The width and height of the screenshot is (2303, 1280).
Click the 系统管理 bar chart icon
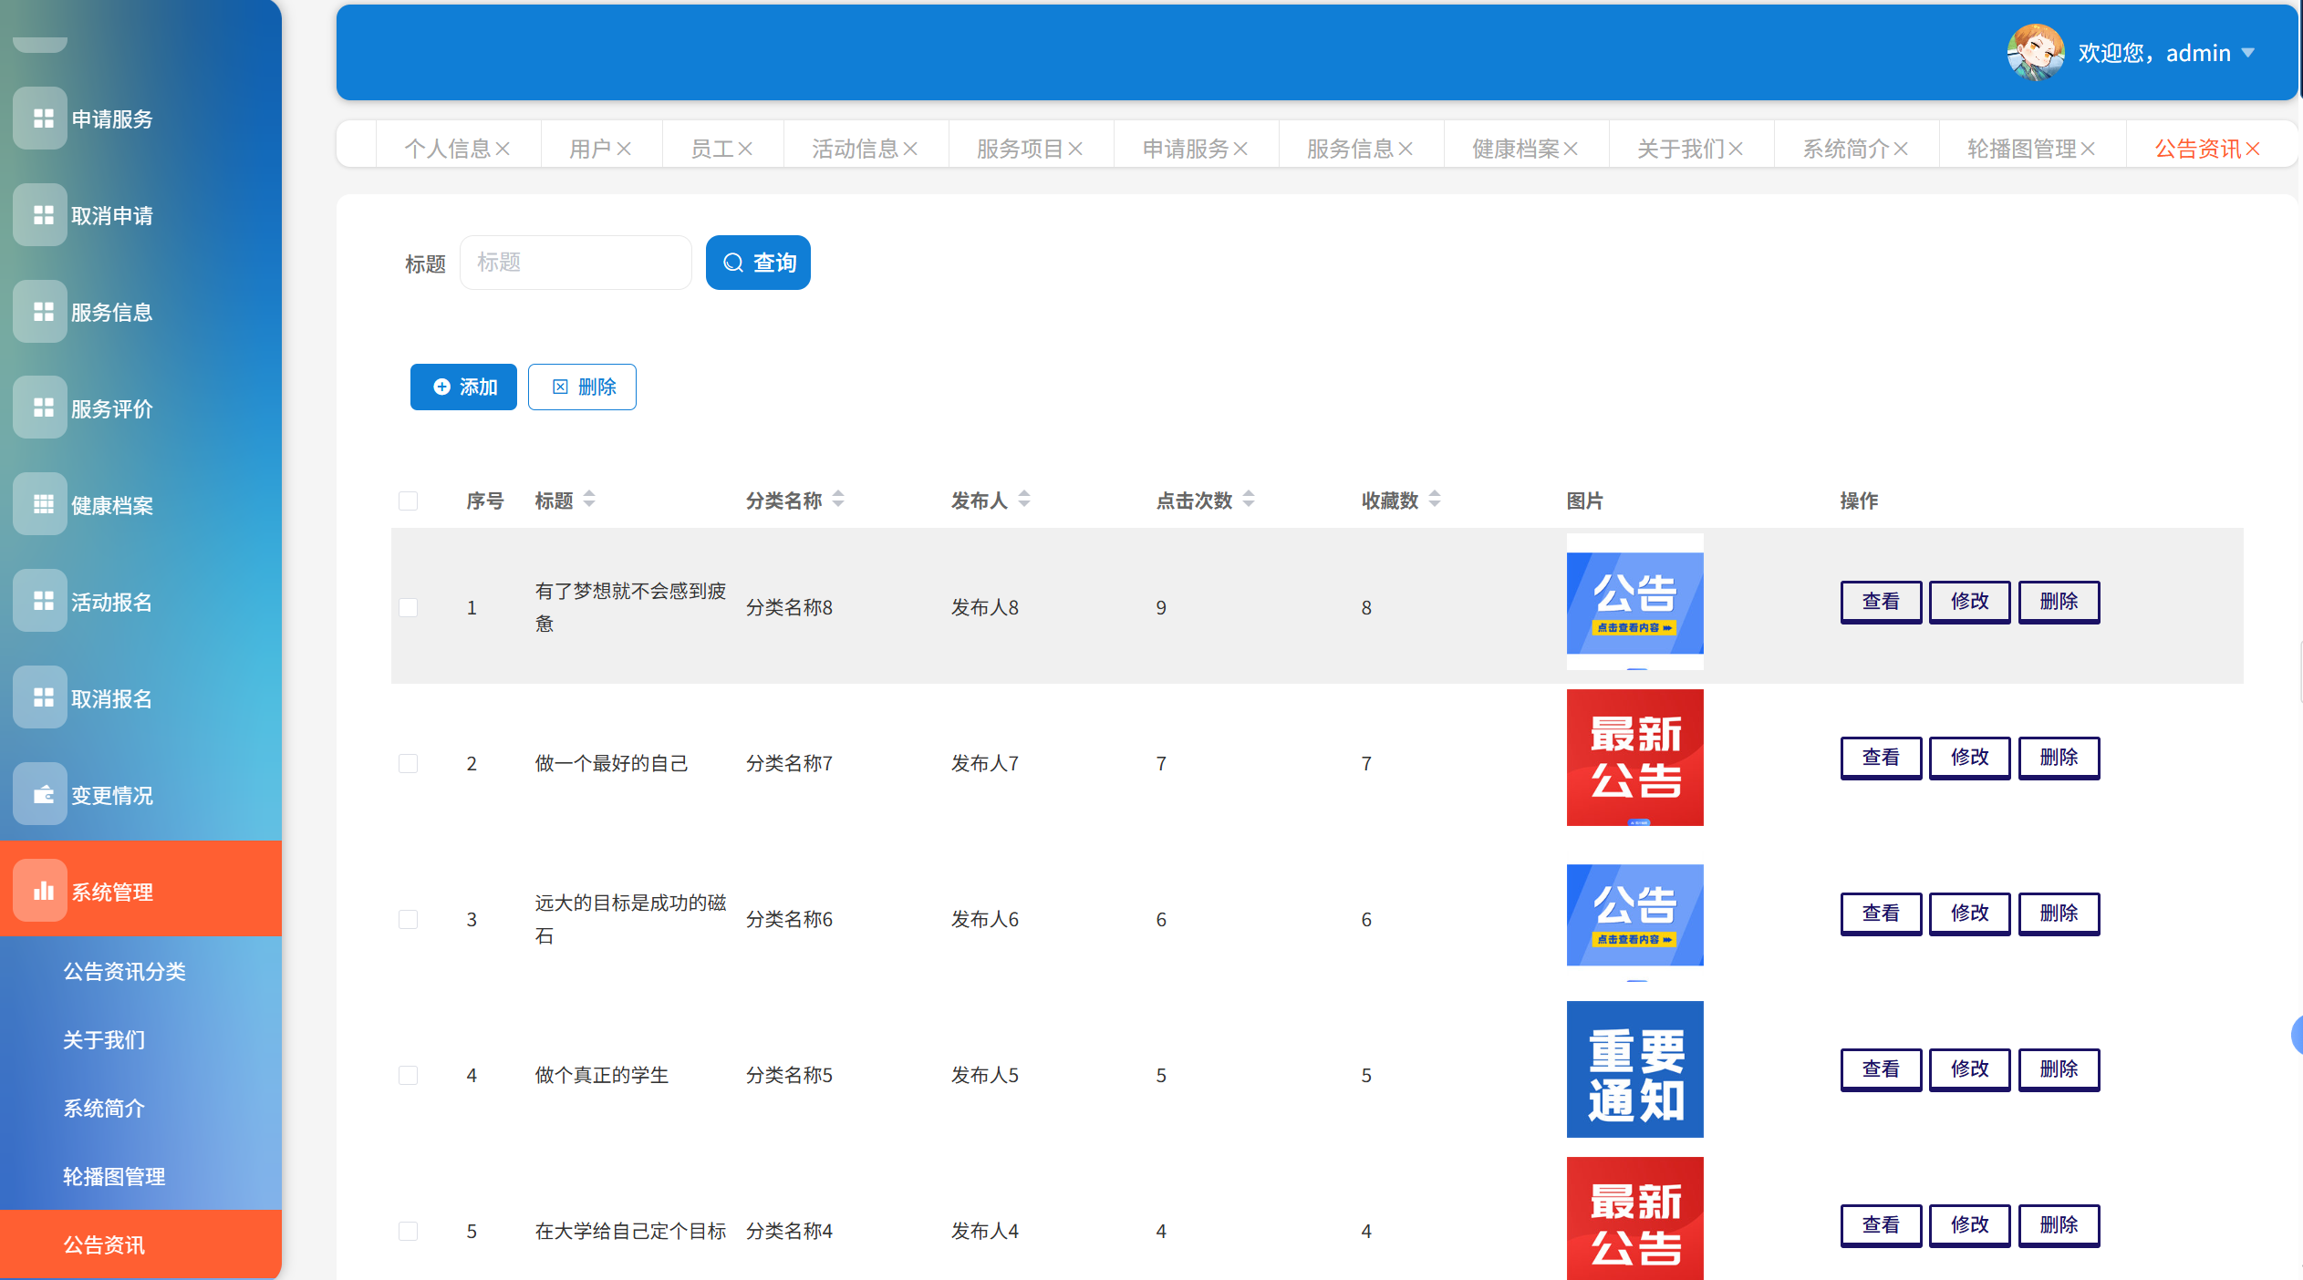click(x=42, y=891)
